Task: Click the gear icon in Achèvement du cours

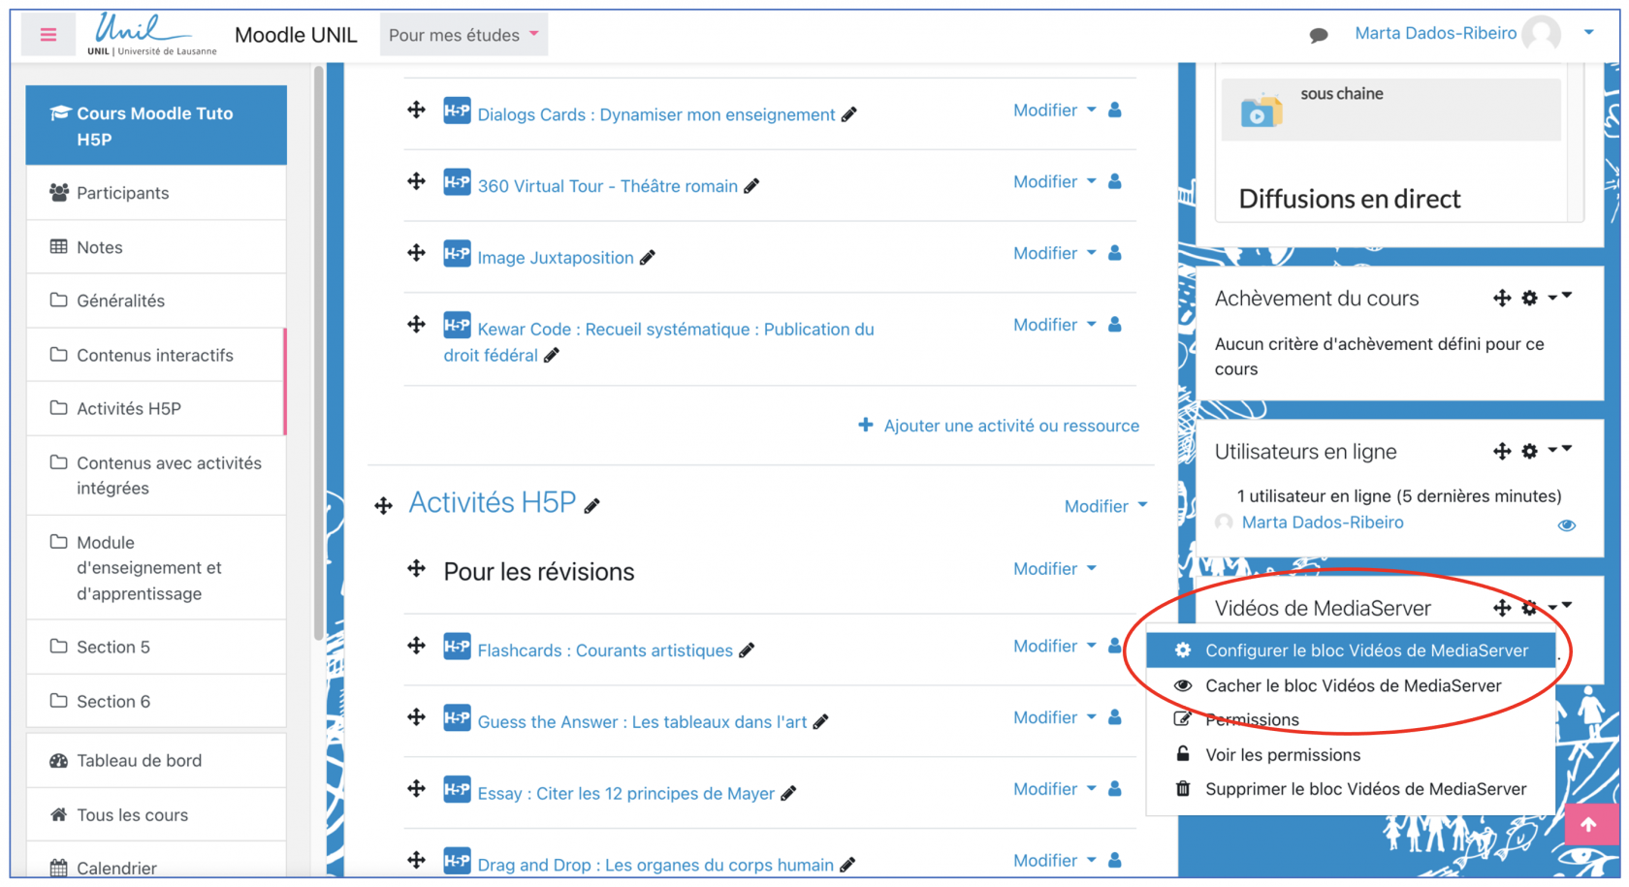Action: (x=1529, y=299)
